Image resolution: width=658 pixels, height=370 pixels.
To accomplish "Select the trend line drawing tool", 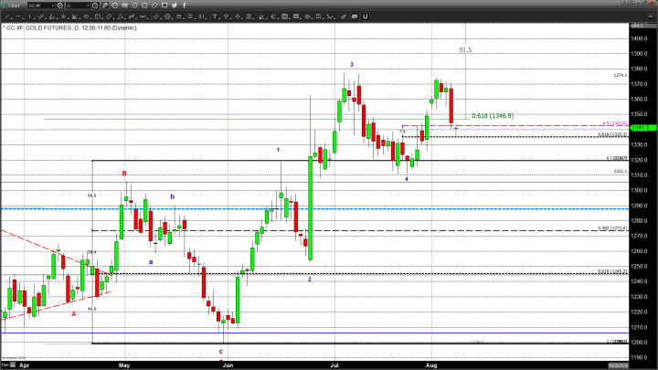I will pos(7,16).
